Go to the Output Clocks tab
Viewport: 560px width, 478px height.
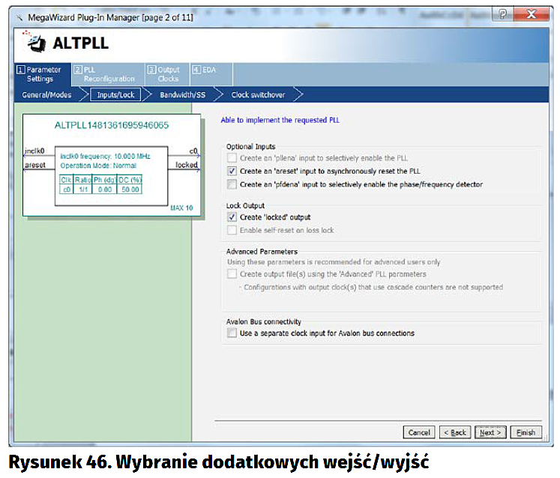click(163, 74)
